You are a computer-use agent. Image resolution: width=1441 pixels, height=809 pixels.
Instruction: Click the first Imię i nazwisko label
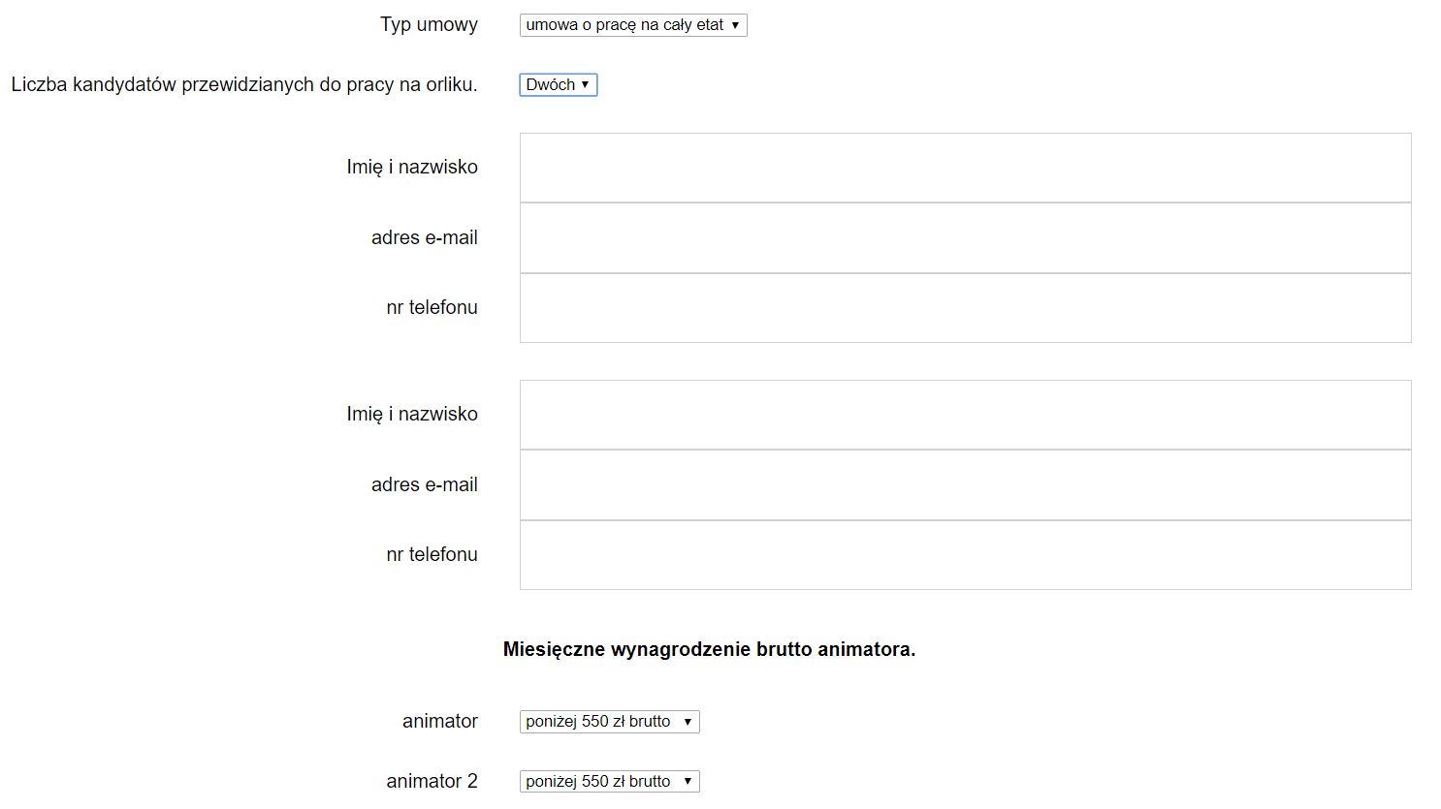pyautogui.click(x=412, y=168)
